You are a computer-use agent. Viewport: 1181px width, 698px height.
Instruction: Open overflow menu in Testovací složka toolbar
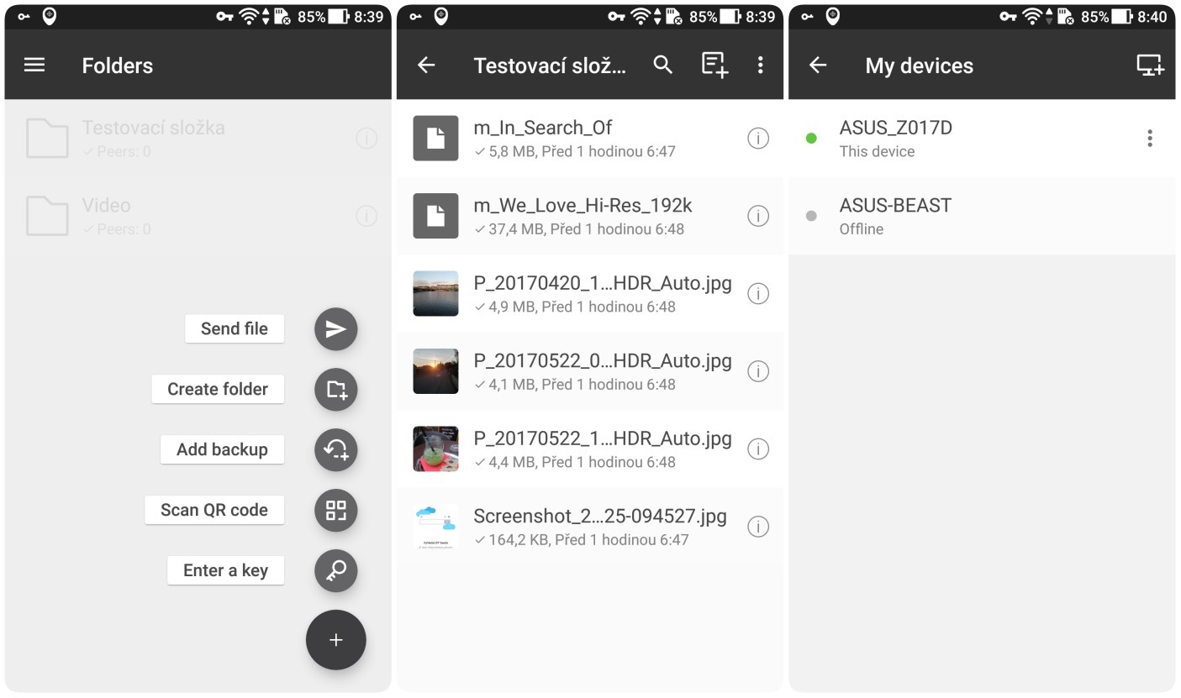pyautogui.click(x=760, y=66)
